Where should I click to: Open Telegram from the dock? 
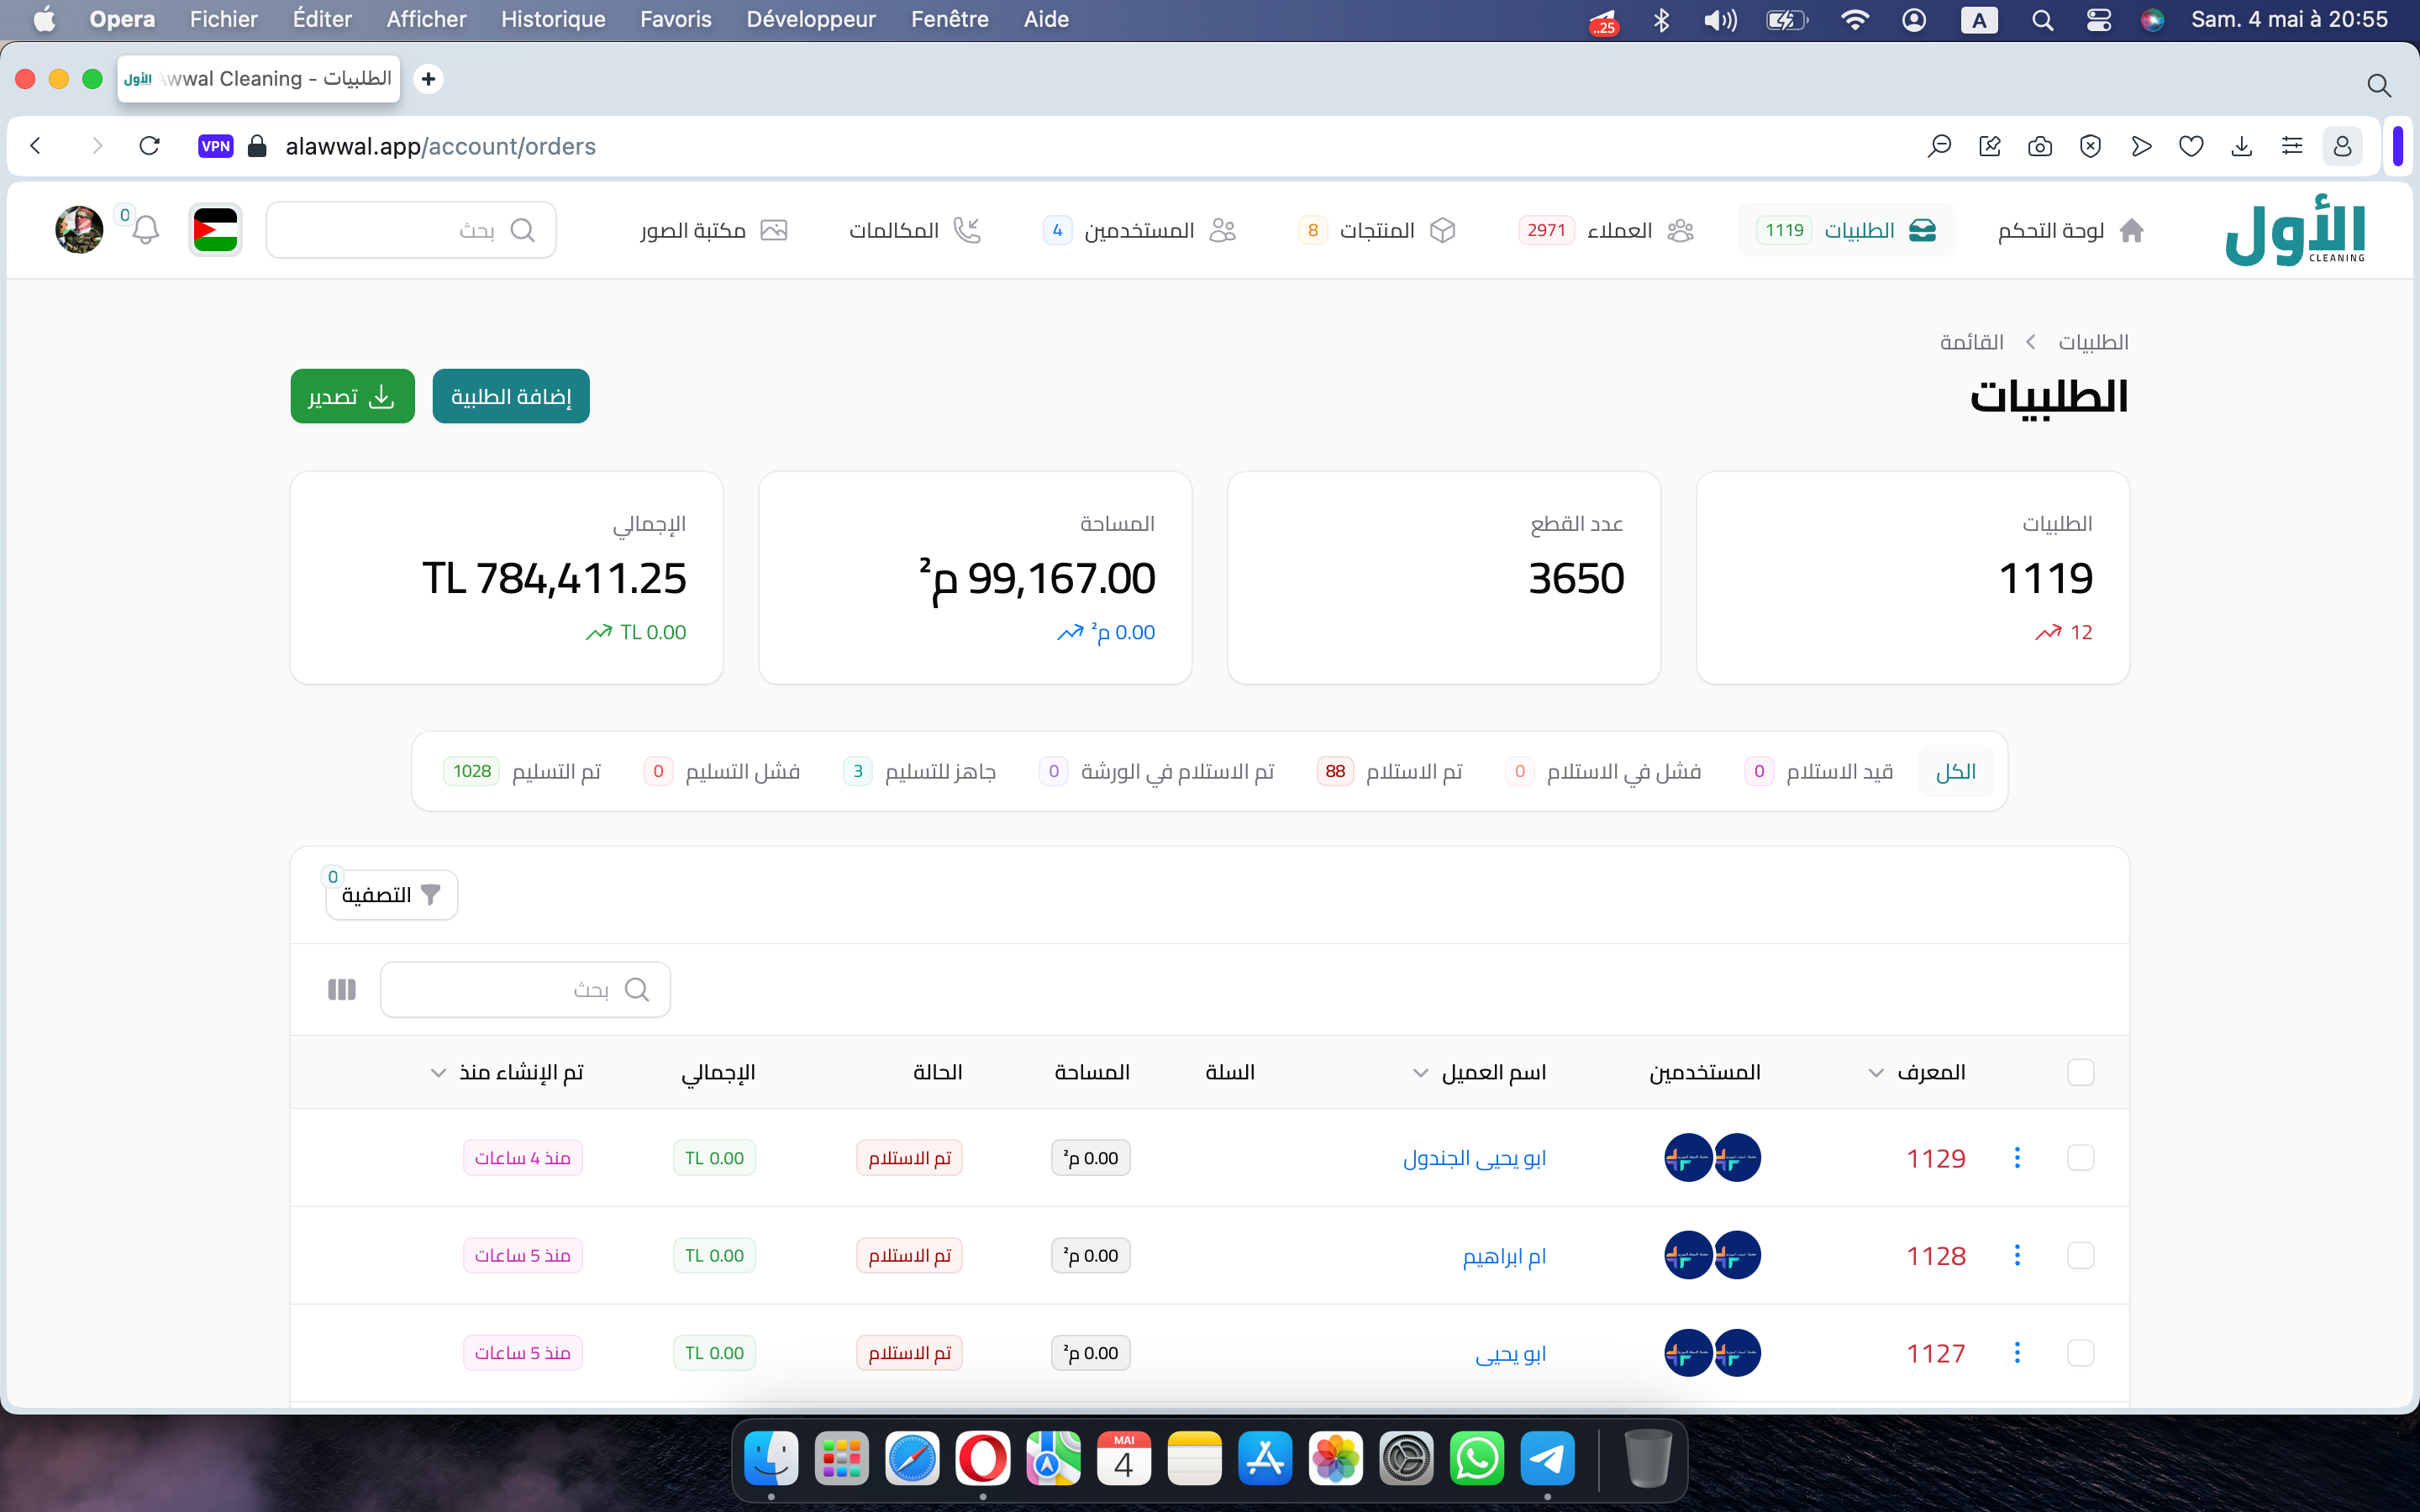1547,1459
